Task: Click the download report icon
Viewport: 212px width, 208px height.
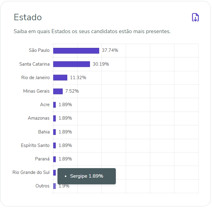Action: tap(195, 17)
